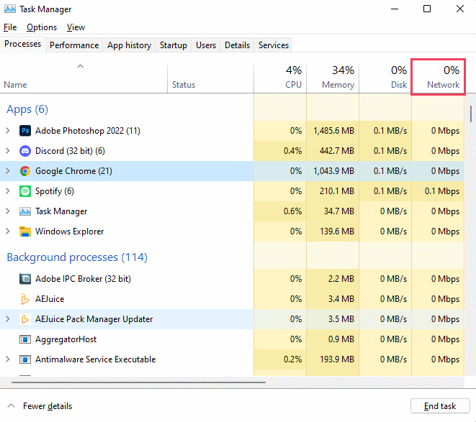Sort processes by Network column

pyautogui.click(x=438, y=78)
